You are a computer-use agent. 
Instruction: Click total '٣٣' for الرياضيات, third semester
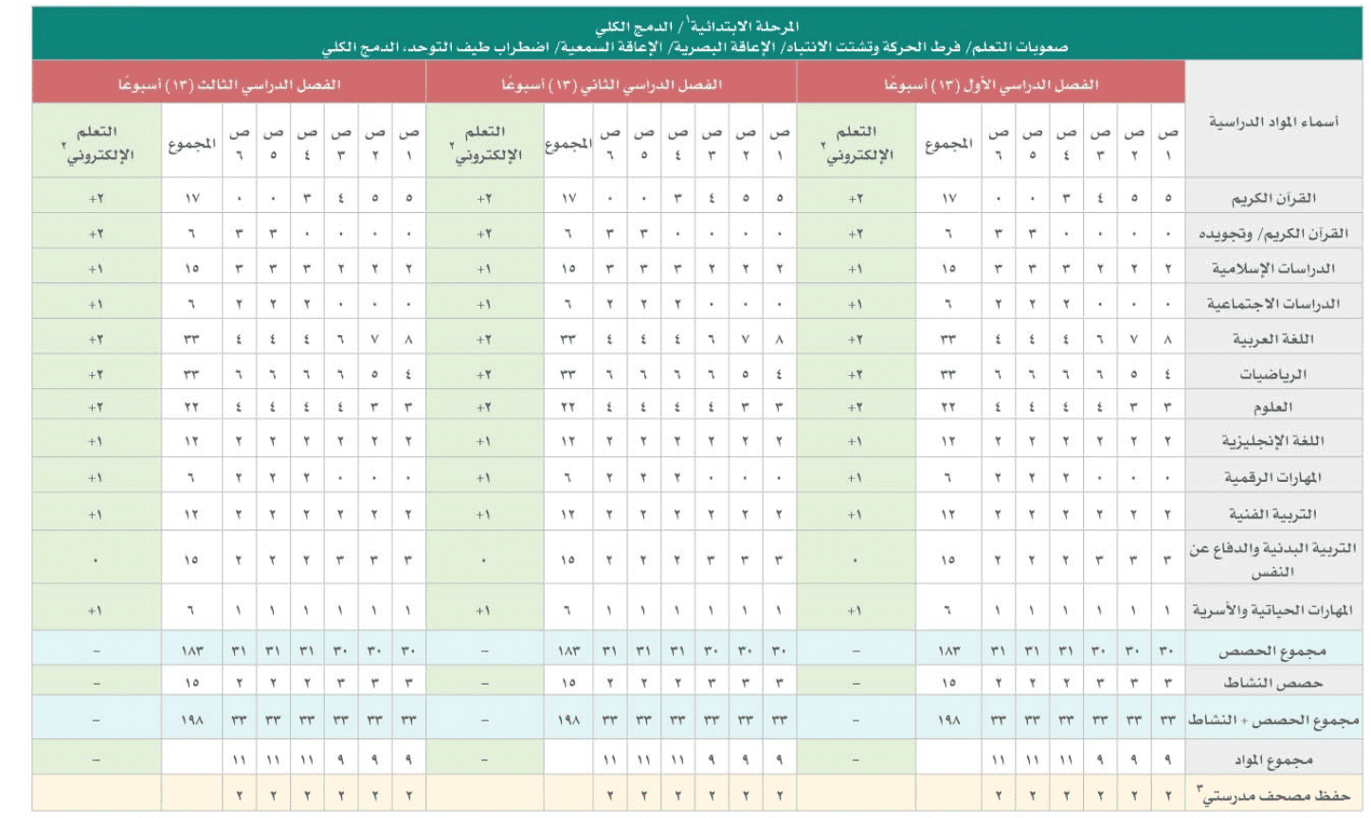tap(192, 374)
